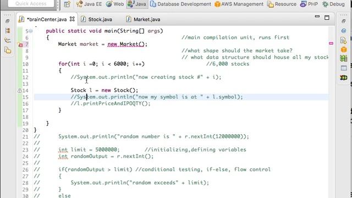This screenshot has height=198, width=352.
Task: Click the Java file icon on Market.java tab
Action: [128, 19]
